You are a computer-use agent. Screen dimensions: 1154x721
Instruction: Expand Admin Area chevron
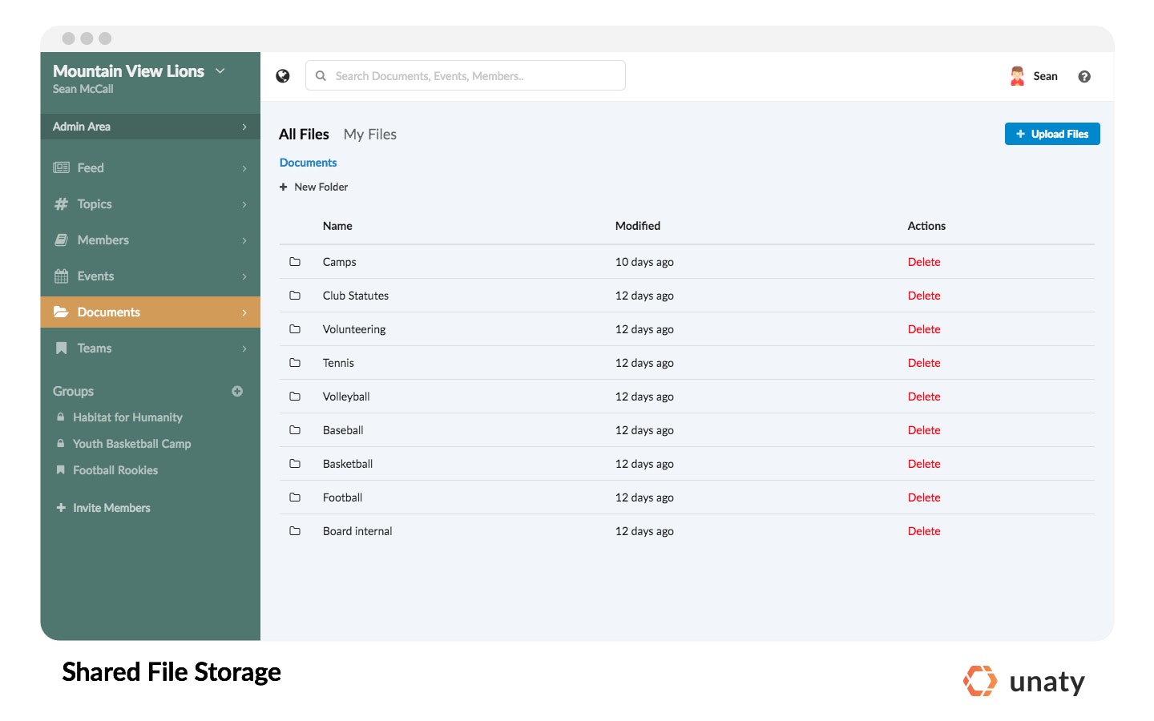(x=244, y=127)
